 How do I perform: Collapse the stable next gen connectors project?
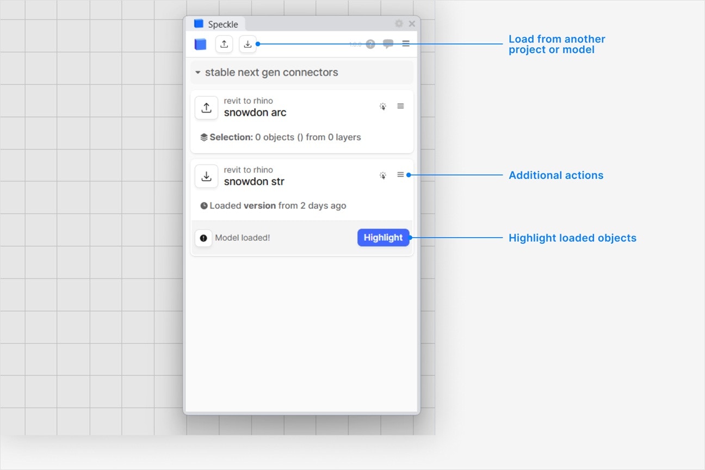[x=302, y=72]
